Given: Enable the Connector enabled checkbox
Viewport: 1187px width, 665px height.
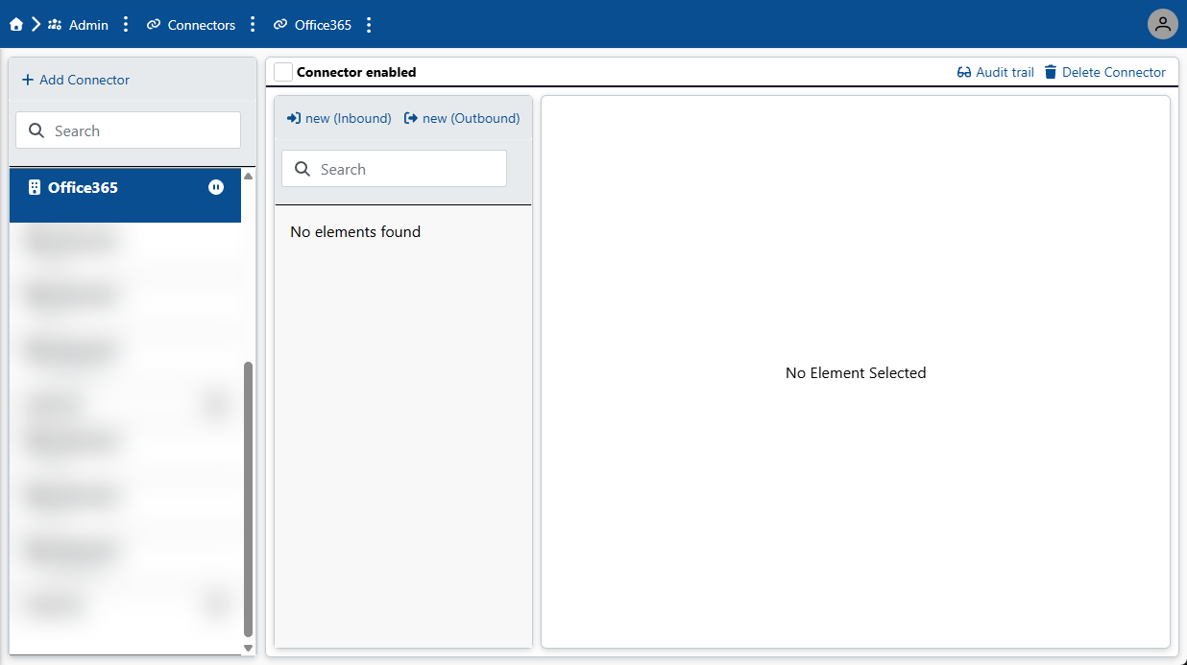Looking at the screenshot, I should click(282, 71).
